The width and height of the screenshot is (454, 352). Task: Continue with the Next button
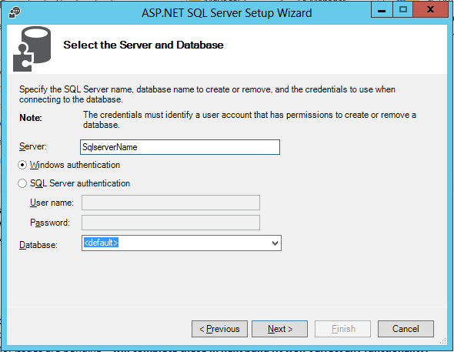(279, 329)
